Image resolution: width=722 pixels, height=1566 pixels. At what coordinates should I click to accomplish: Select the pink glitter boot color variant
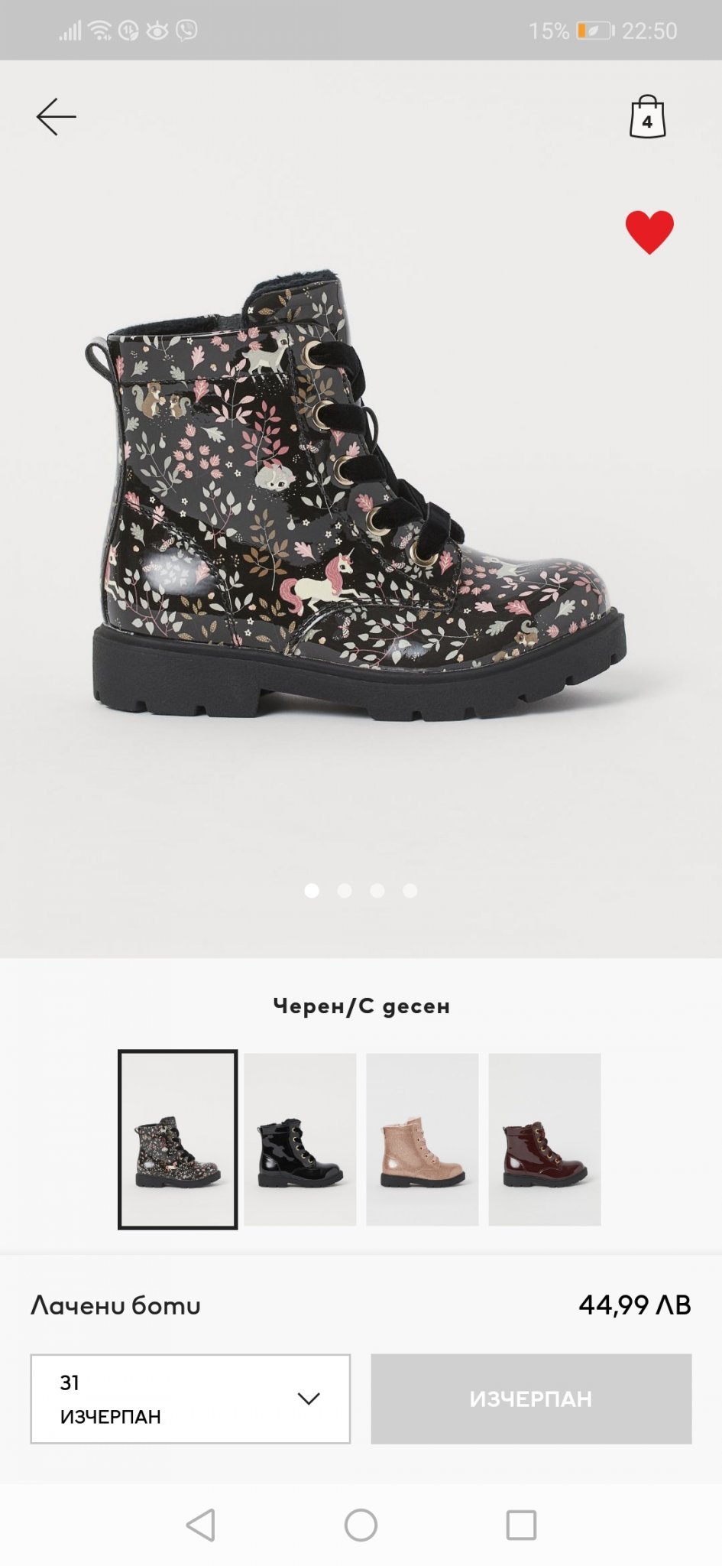(x=423, y=1139)
